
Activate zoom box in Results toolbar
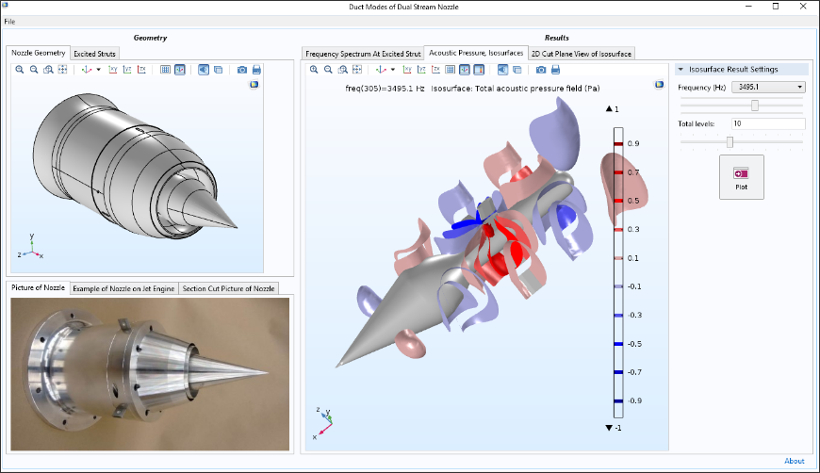(342, 70)
